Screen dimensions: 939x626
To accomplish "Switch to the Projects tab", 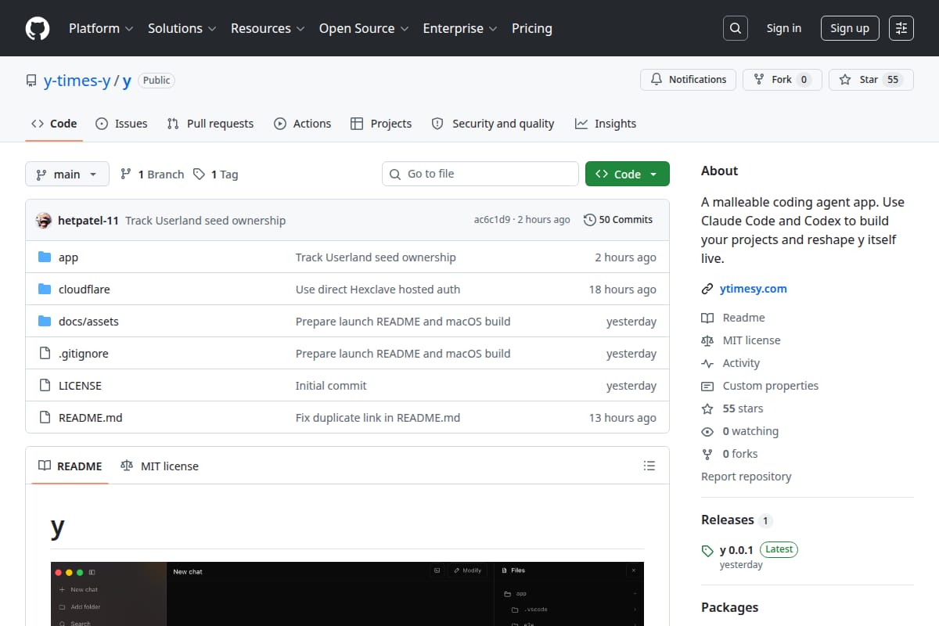I will pos(381,124).
